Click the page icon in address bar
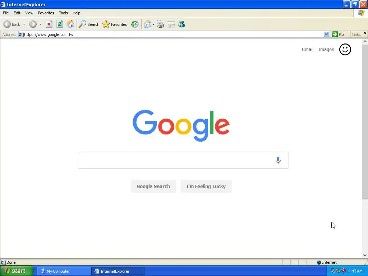 (x=21, y=34)
